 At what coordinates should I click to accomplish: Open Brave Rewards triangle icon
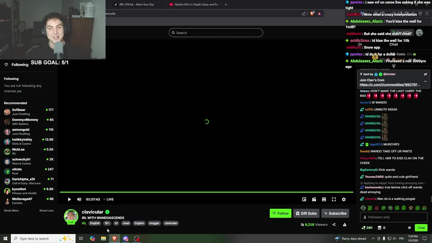319,13
